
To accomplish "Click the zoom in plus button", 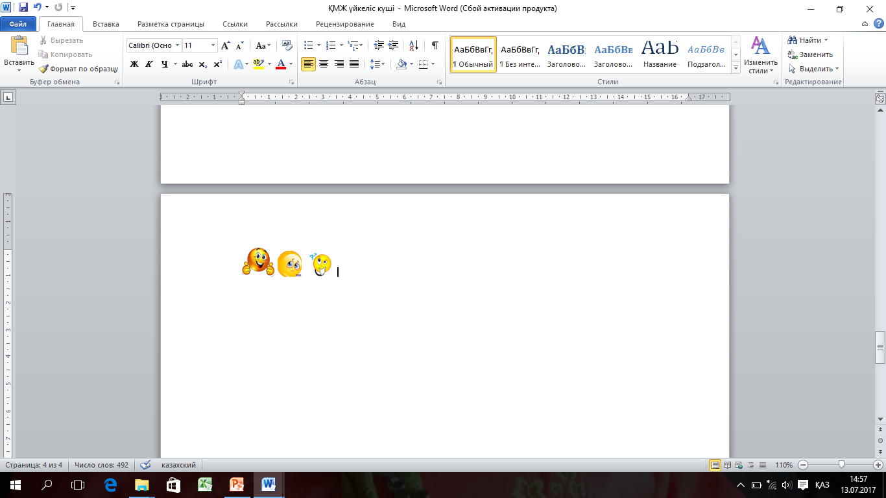I will (878, 465).
